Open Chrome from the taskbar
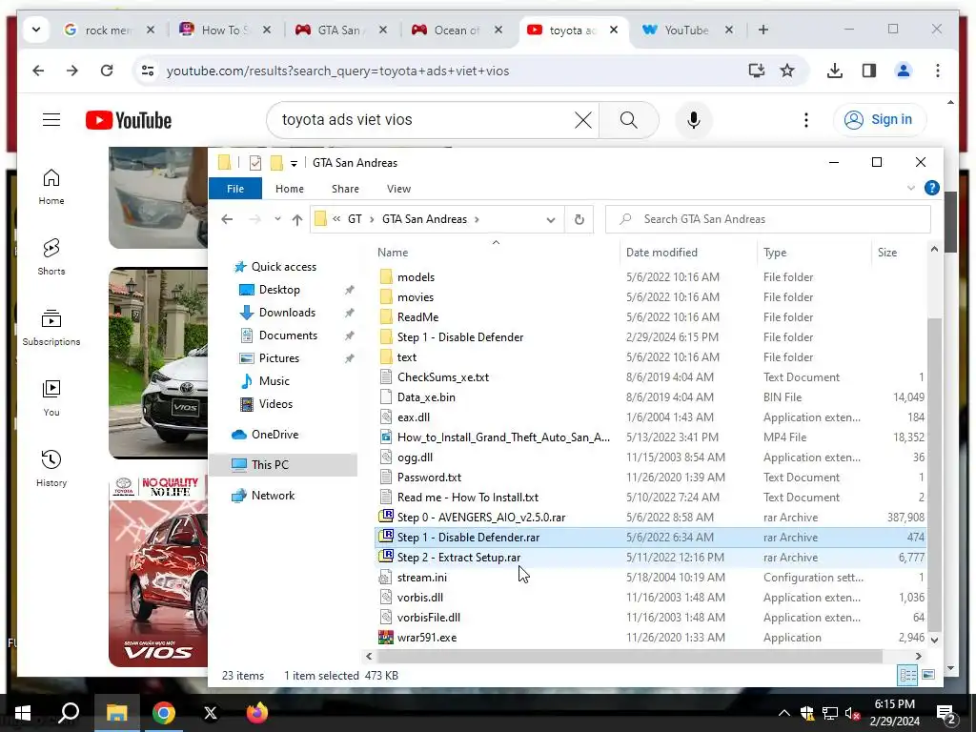 coord(164,713)
